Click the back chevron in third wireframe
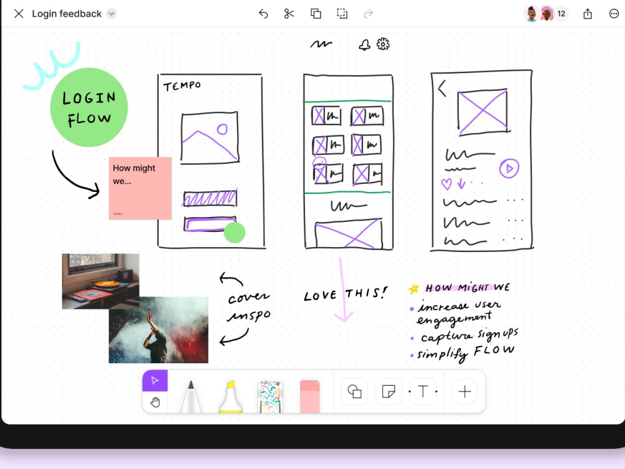 pyautogui.click(x=442, y=89)
